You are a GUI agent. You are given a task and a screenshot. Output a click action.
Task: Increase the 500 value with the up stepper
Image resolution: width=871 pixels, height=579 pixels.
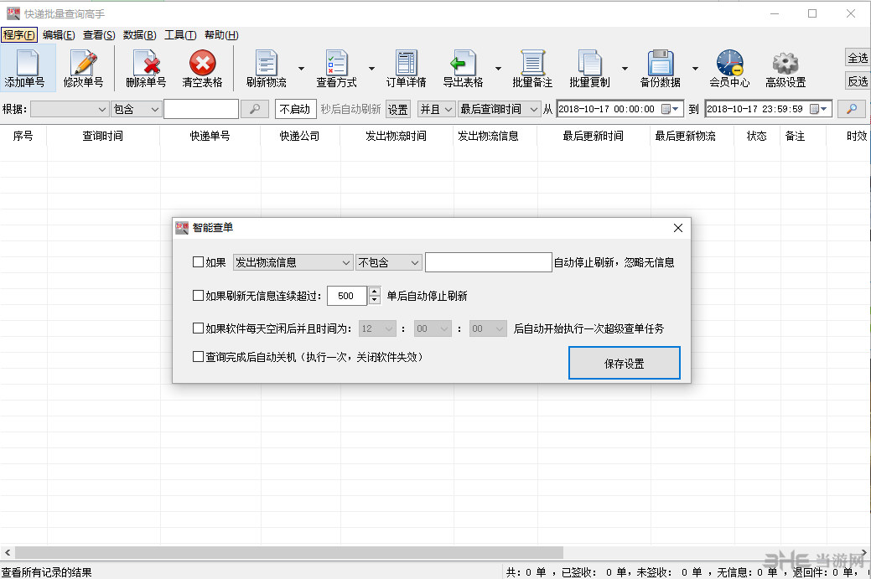point(375,291)
